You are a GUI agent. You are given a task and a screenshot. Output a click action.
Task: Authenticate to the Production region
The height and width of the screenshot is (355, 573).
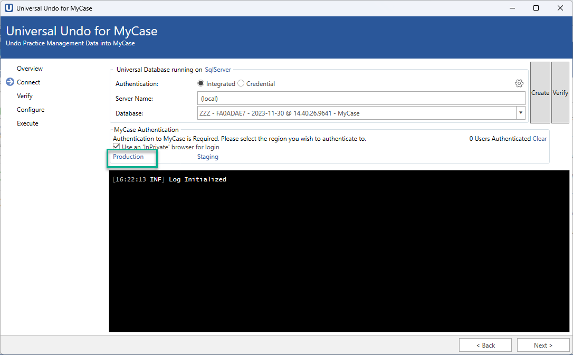128,156
